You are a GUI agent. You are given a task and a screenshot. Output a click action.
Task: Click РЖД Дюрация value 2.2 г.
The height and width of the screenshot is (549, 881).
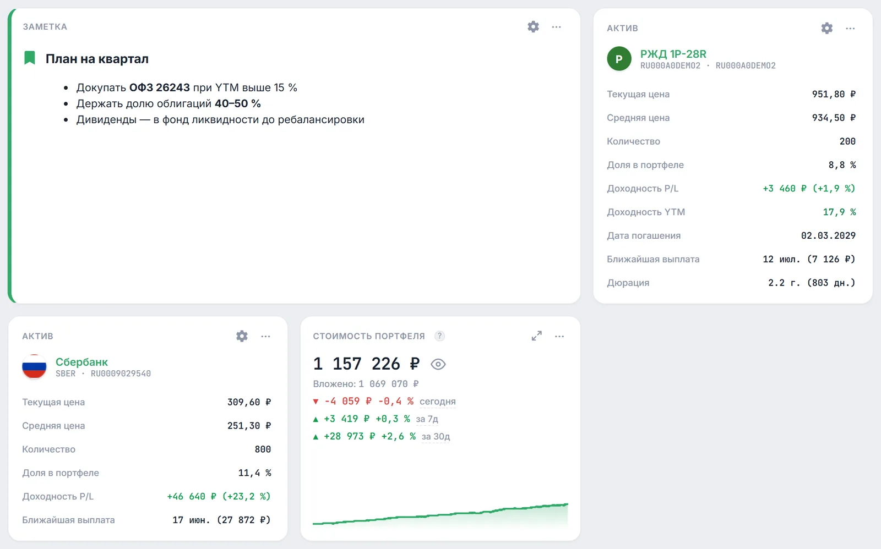click(812, 283)
